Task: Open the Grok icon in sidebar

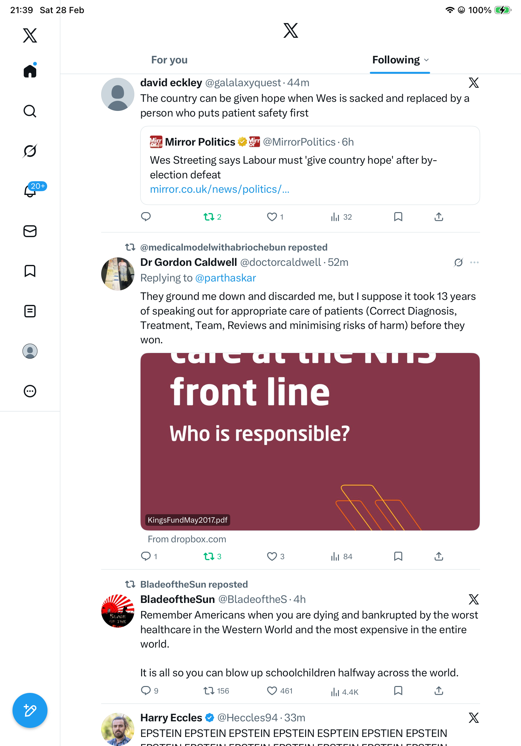Action: coord(30,151)
